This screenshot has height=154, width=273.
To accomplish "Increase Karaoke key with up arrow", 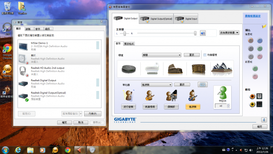I will (229, 105).
